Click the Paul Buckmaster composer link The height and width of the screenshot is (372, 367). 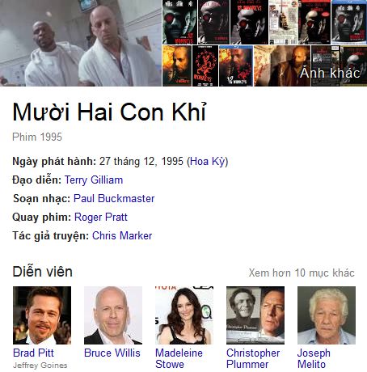(114, 199)
